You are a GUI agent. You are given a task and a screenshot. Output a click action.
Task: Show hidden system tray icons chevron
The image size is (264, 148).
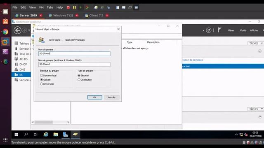click(236, 134)
